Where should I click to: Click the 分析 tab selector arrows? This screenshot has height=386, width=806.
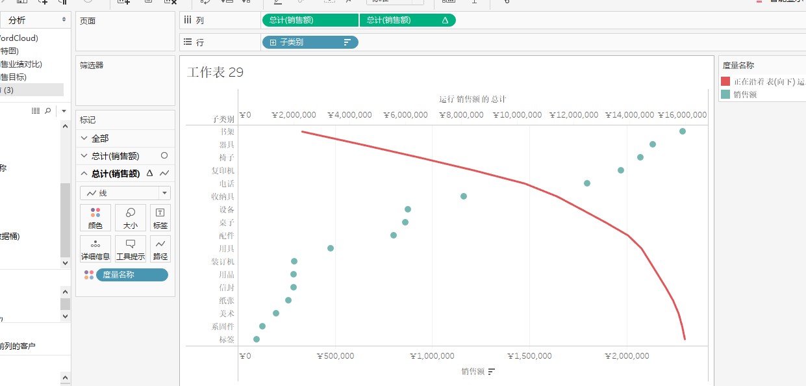pos(64,20)
